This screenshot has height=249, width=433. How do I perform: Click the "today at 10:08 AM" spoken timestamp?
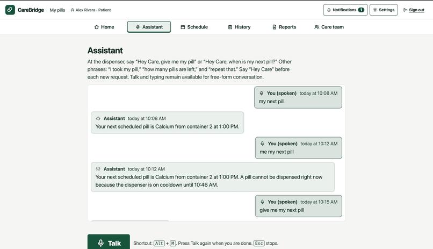(319, 94)
